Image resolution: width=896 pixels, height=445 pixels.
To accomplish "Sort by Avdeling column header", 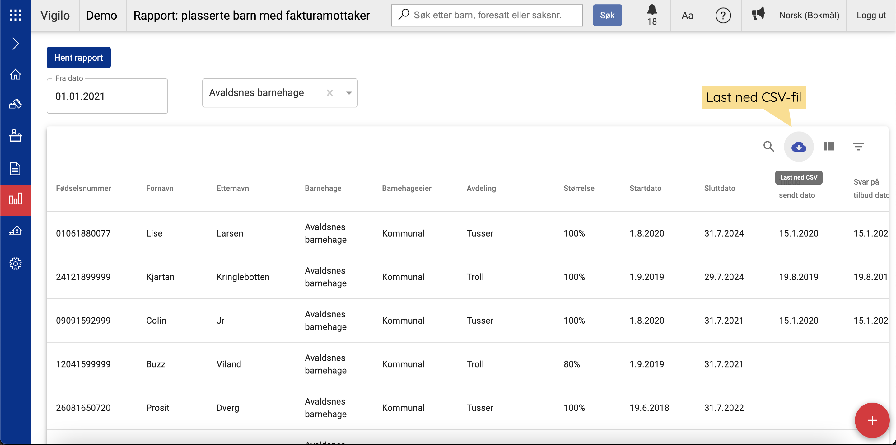I will click(x=481, y=188).
